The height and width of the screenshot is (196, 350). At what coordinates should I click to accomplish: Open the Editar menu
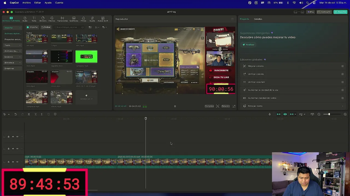point(38,3)
